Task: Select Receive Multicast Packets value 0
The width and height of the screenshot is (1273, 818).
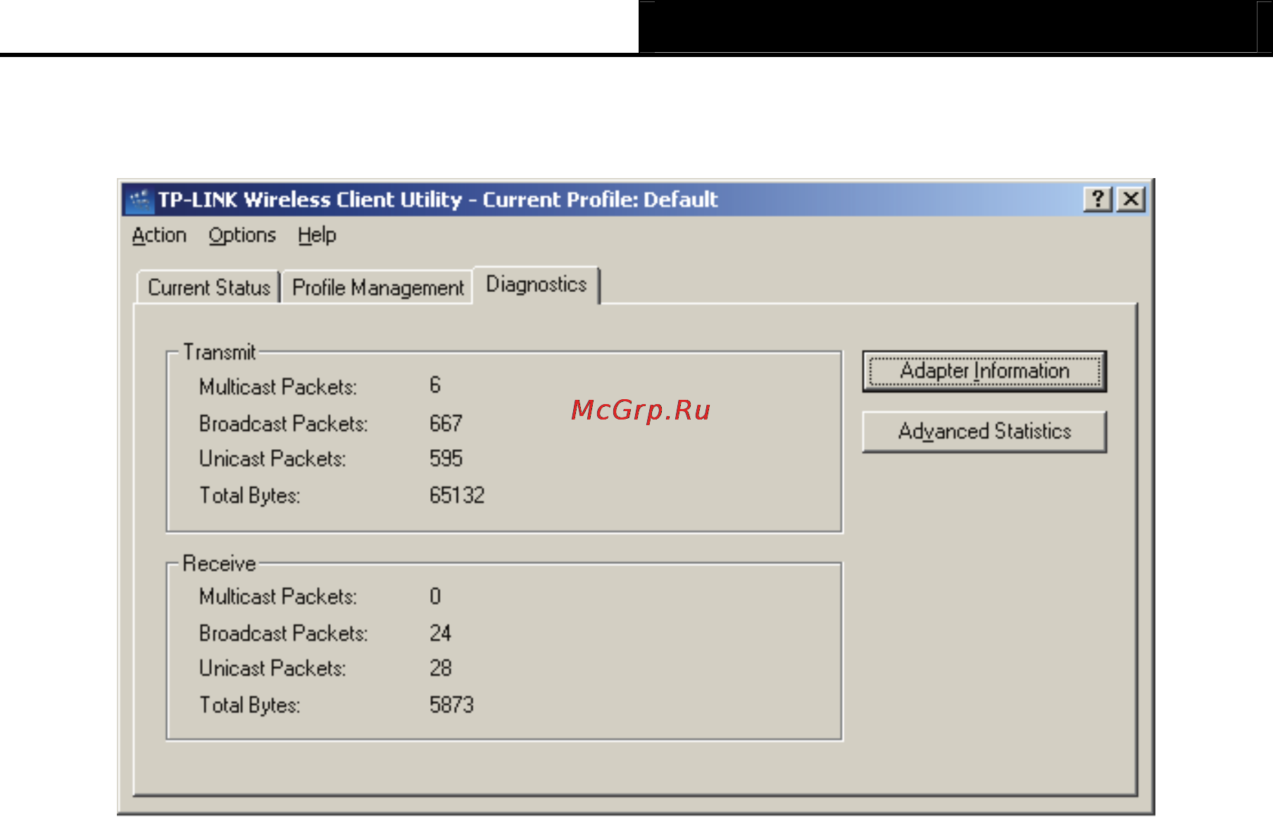Action: point(435,596)
